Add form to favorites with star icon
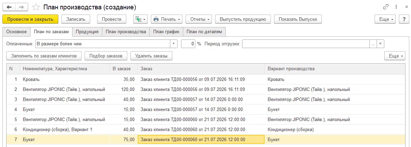411x147 pixels. pyautogui.click(x=35, y=7)
